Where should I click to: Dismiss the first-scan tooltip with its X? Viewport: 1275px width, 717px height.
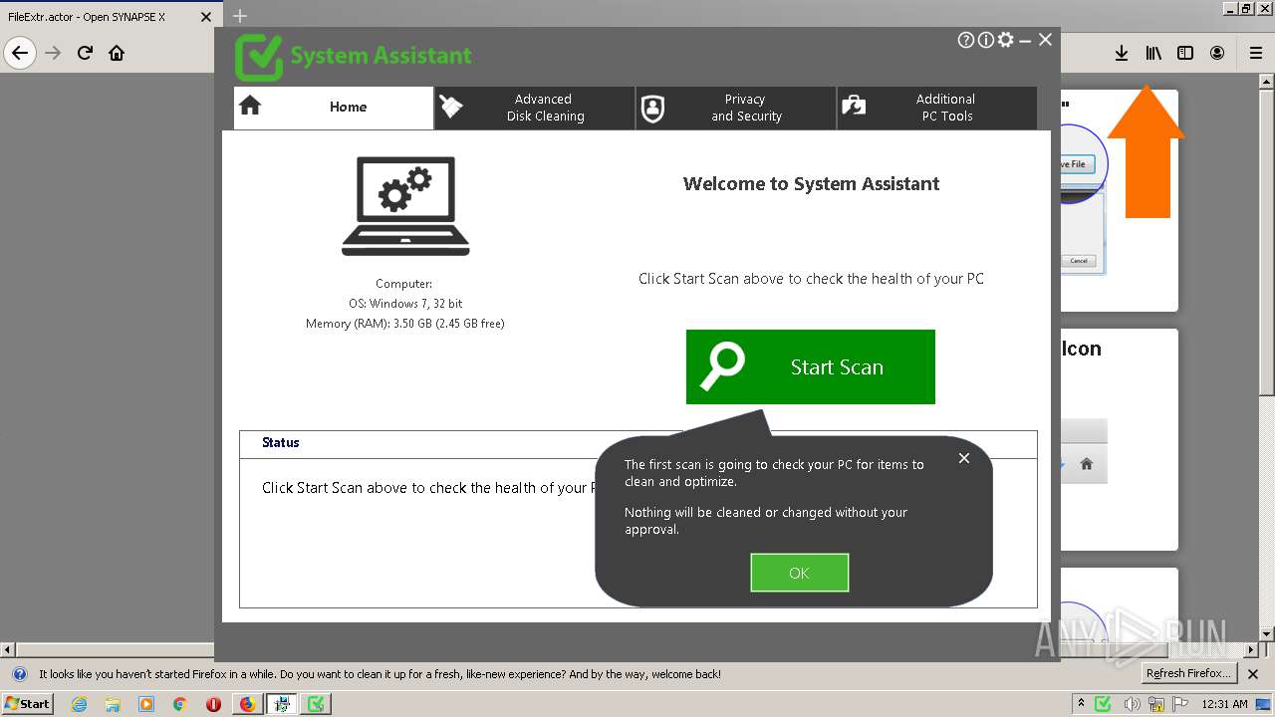[963, 458]
